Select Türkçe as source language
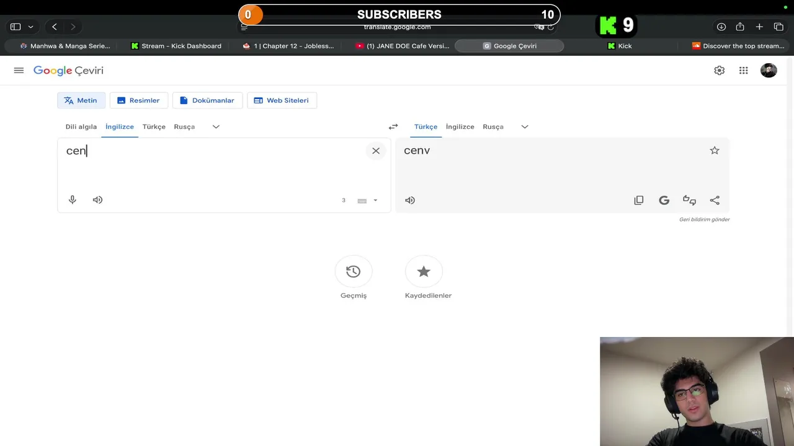The height and width of the screenshot is (446, 794). (x=154, y=126)
